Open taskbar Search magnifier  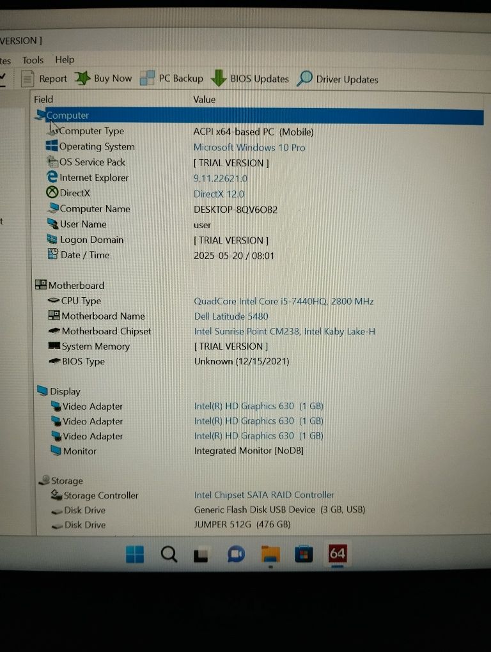pyautogui.click(x=169, y=554)
